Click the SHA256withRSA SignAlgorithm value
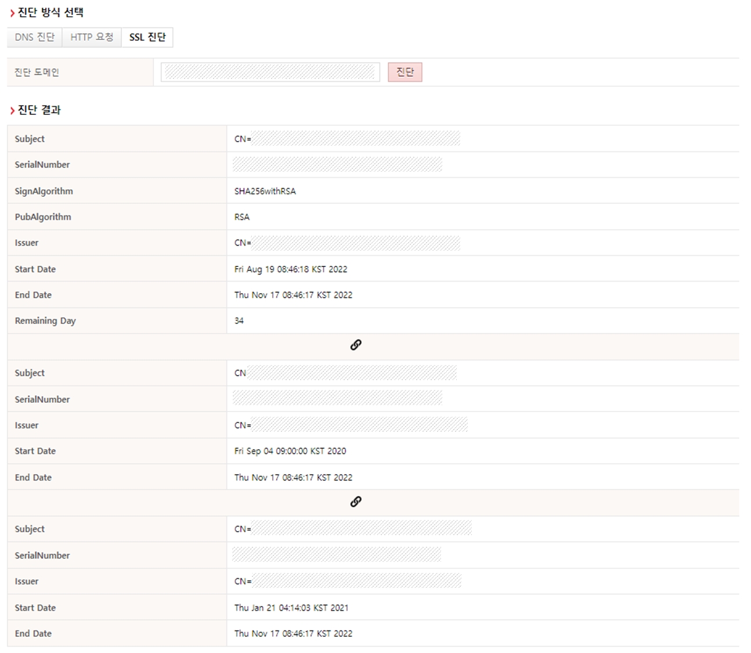This screenshot has height=653, width=751. pos(265,191)
